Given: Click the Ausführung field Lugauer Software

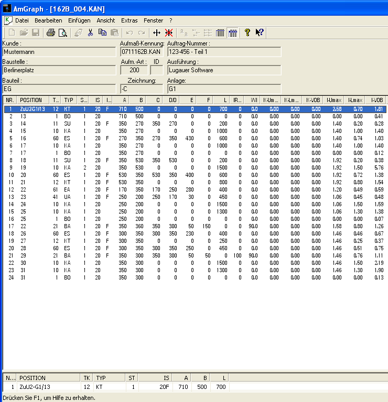Looking at the screenshot, I should (224, 70).
